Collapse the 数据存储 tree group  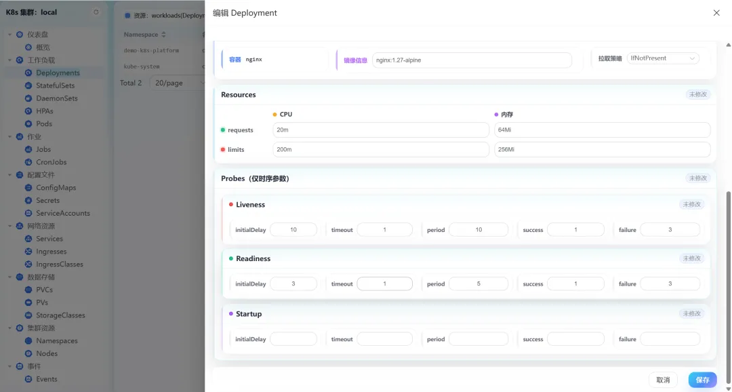coord(9,277)
